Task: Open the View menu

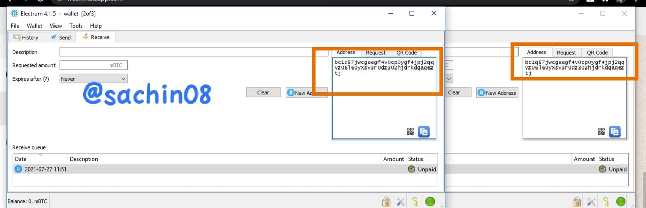Action: point(56,26)
